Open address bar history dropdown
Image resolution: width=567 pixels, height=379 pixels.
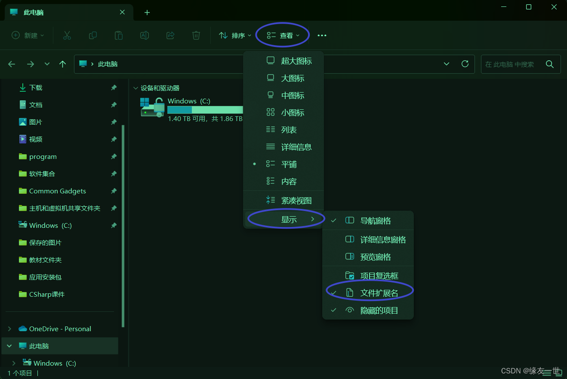447,64
